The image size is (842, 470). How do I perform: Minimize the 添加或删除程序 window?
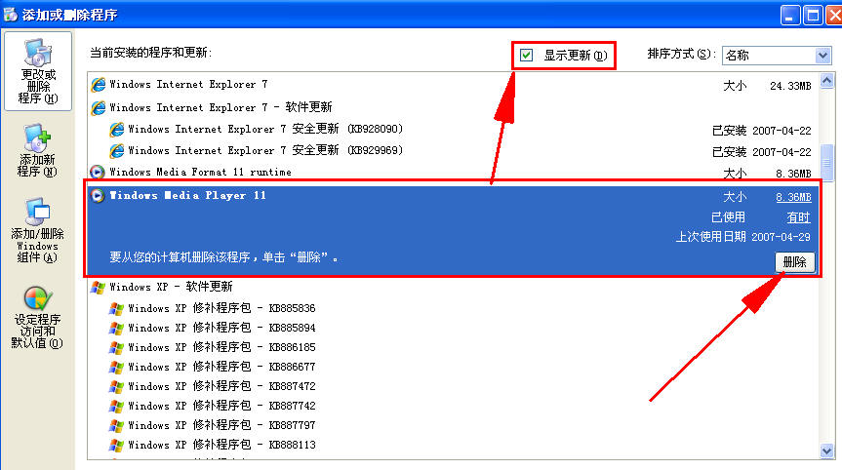(790, 15)
